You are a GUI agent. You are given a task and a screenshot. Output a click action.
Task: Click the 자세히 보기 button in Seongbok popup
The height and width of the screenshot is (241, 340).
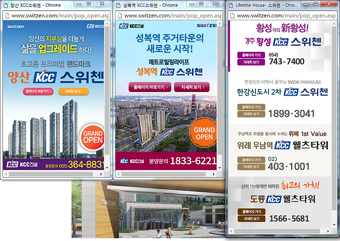(192, 87)
